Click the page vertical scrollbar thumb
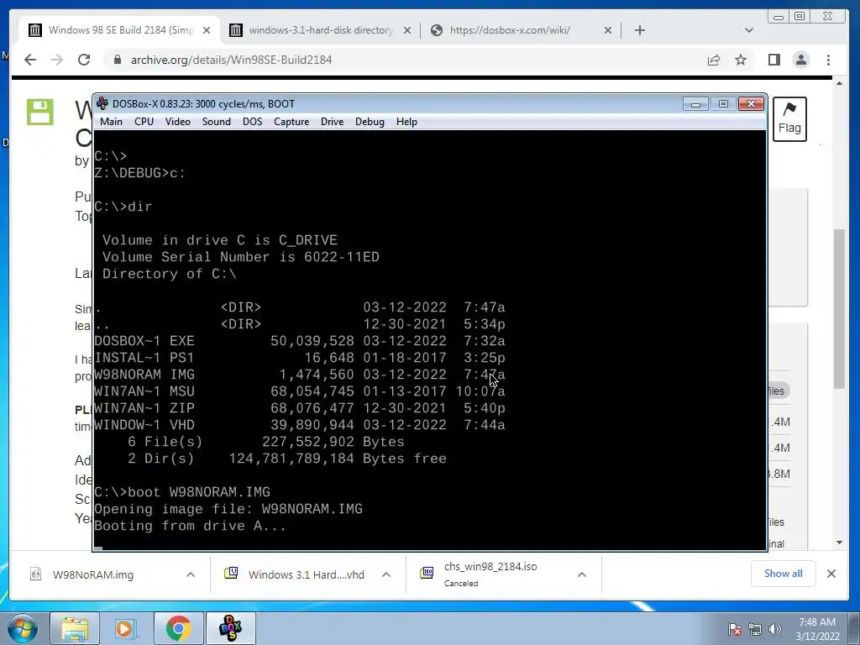Viewport: 860px width, 645px height. (x=839, y=308)
